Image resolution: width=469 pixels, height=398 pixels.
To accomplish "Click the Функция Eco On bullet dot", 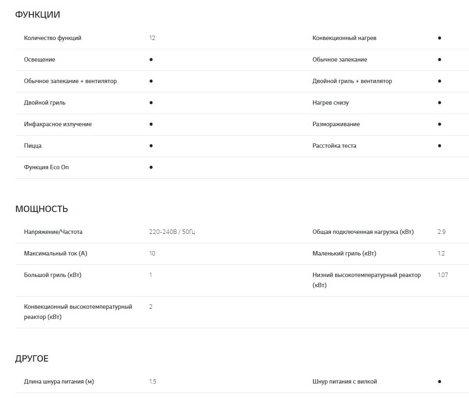I will (151, 167).
